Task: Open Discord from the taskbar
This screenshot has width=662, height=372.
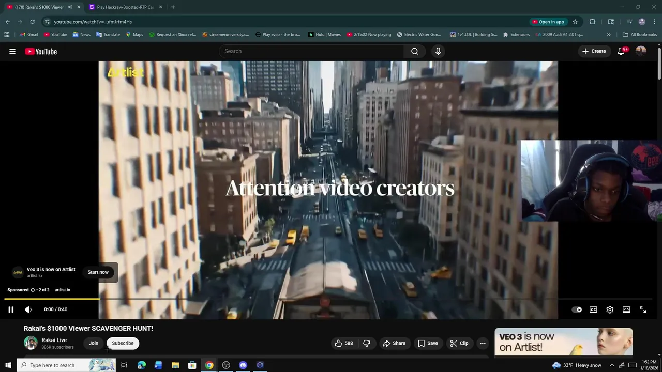Action: pos(243,365)
